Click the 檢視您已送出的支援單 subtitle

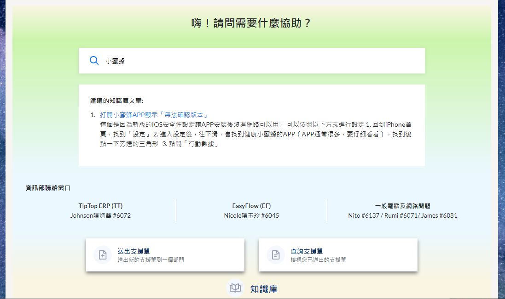318,260
